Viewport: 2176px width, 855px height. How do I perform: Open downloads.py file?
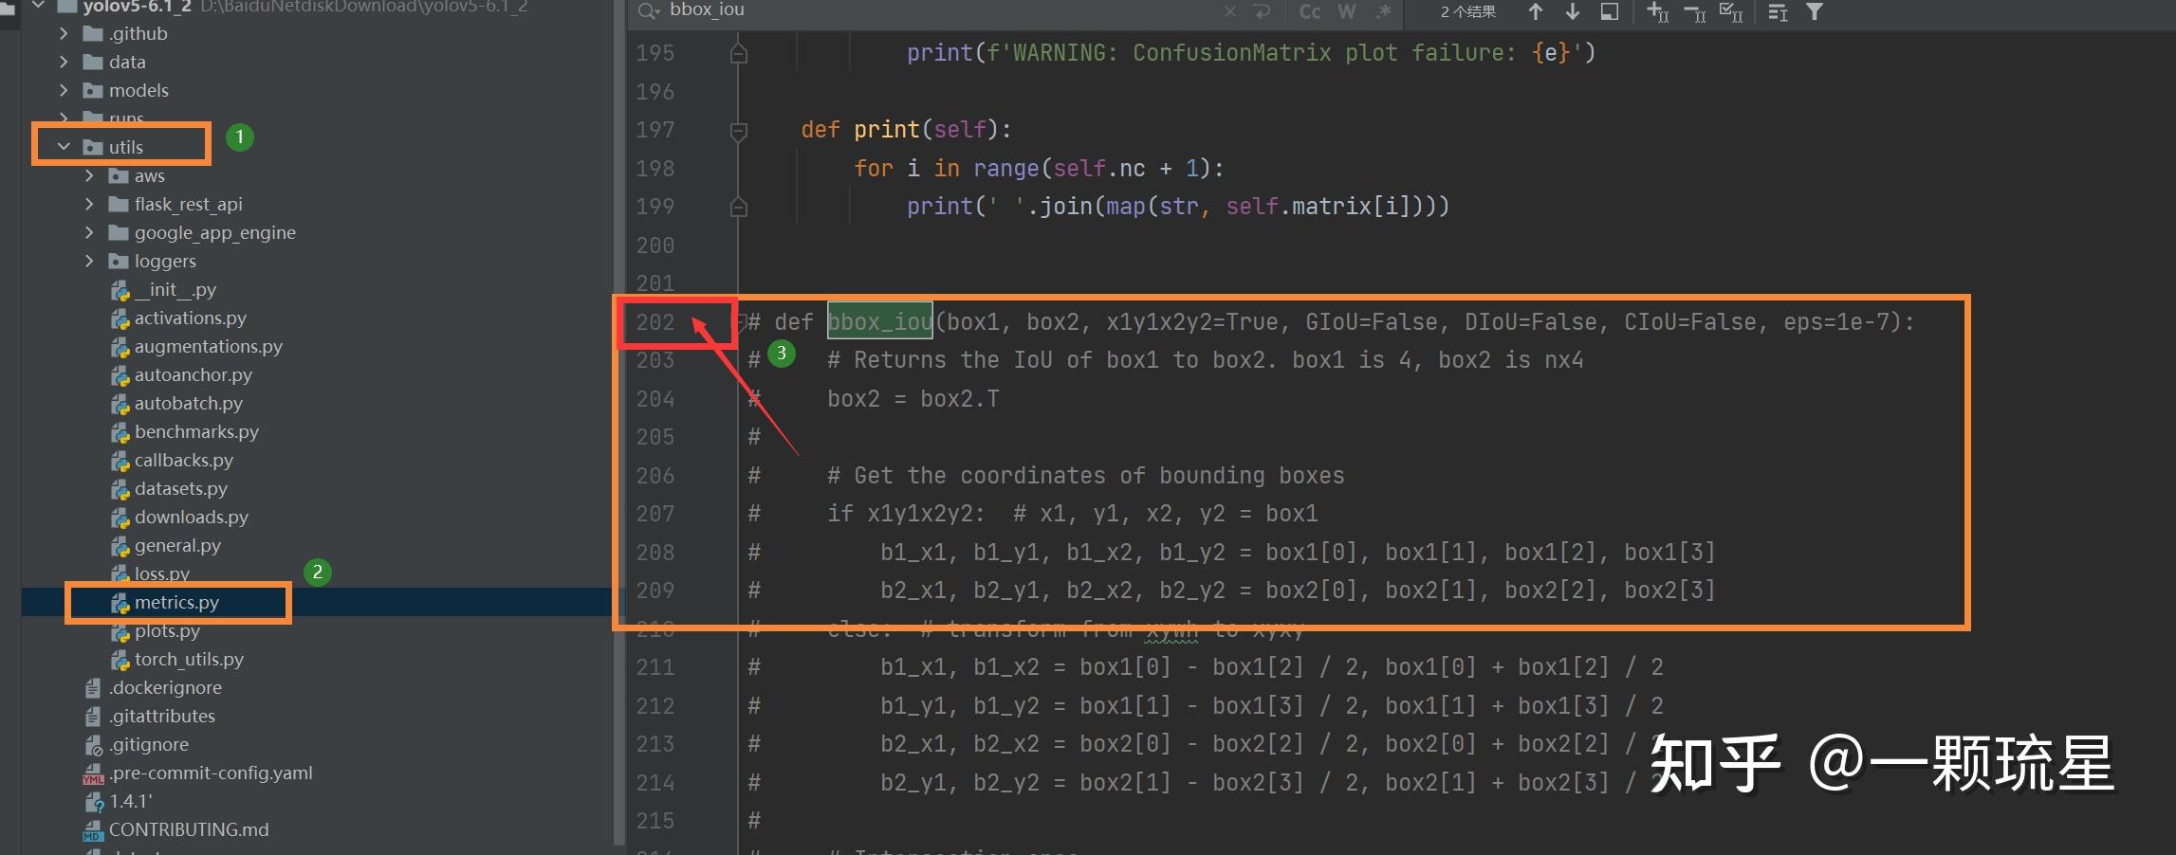tap(192, 517)
